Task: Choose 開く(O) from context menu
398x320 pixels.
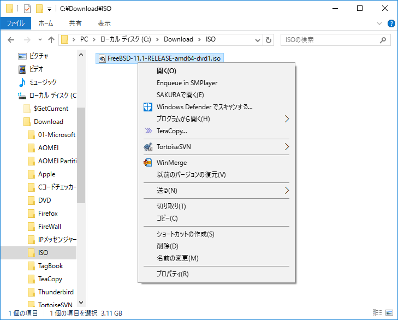Action: (216, 71)
